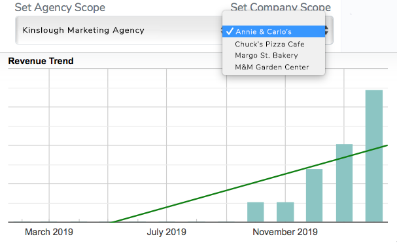The image size is (397, 243).
Task: Click the second short revenue bar
Action: (x=285, y=212)
